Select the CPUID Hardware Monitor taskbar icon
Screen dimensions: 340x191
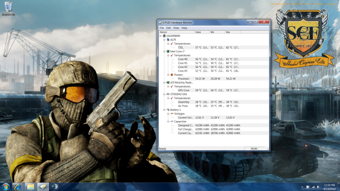pyautogui.click(x=43, y=186)
